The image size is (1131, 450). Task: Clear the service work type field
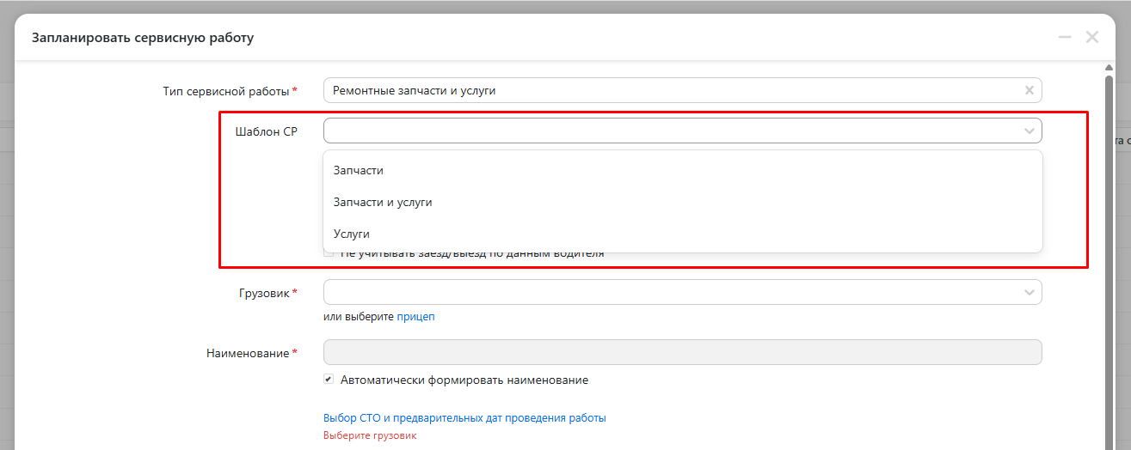[1030, 90]
